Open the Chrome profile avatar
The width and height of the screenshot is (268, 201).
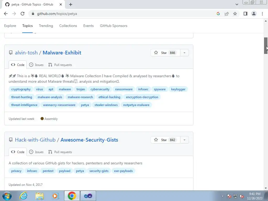pyautogui.click(x=254, y=14)
